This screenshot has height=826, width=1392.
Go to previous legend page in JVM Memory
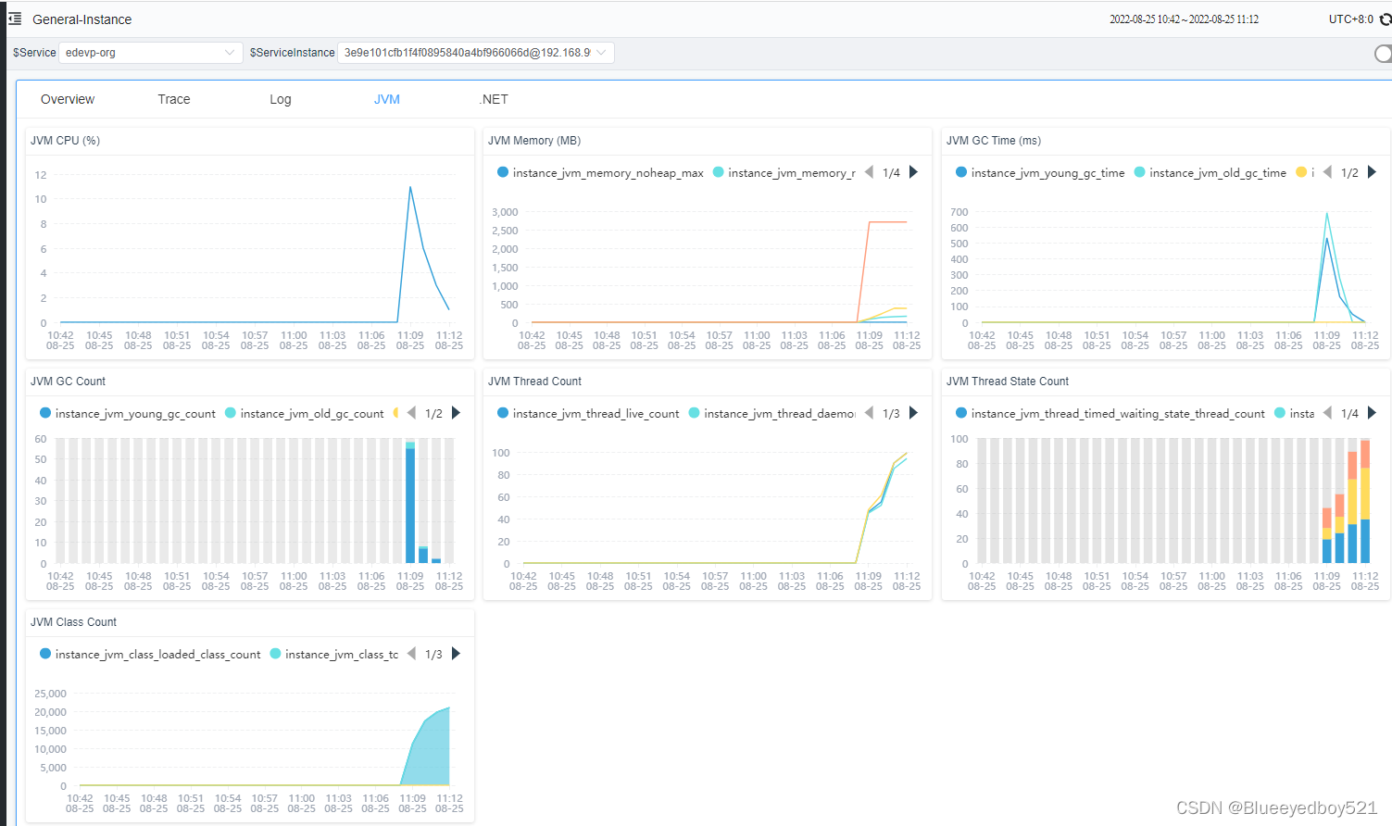pyautogui.click(x=869, y=172)
